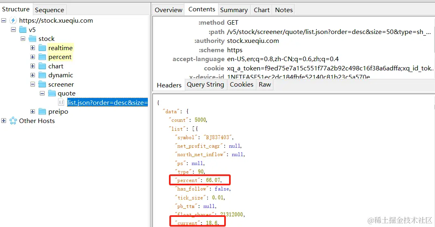Expand the realtime folder
Viewport: 435px width, 227px height.
pyautogui.click(x=33, y=48)
